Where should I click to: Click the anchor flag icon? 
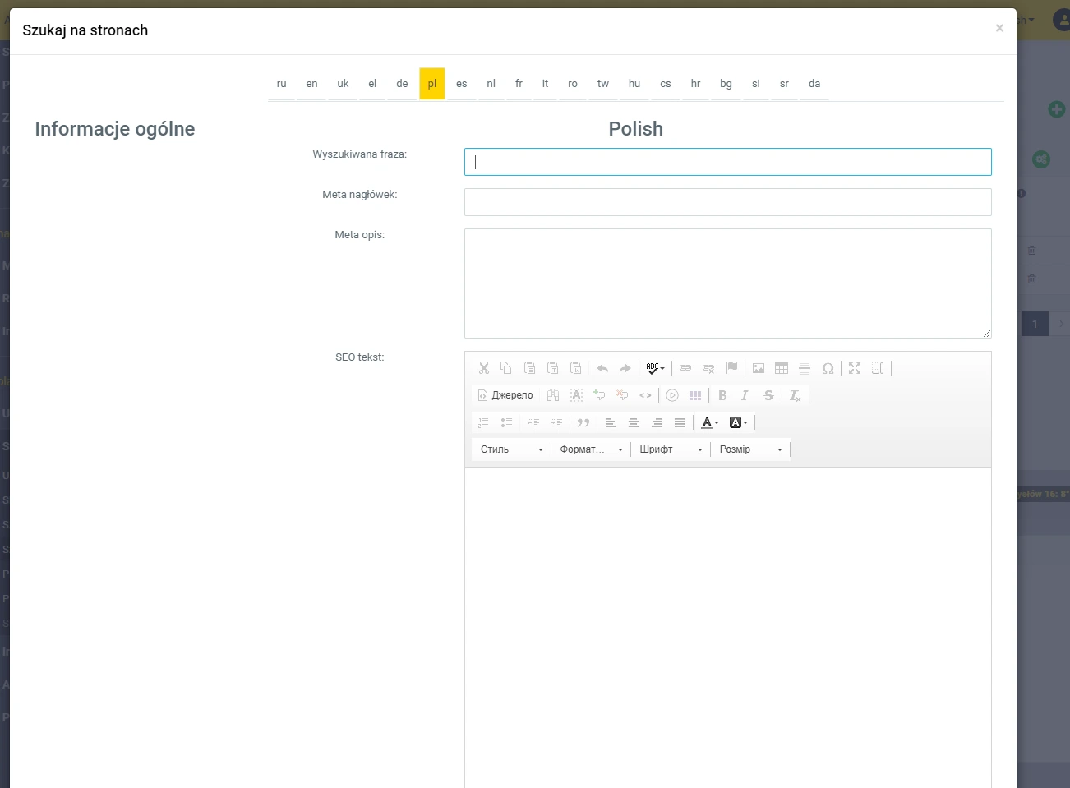tap(731, 368)
